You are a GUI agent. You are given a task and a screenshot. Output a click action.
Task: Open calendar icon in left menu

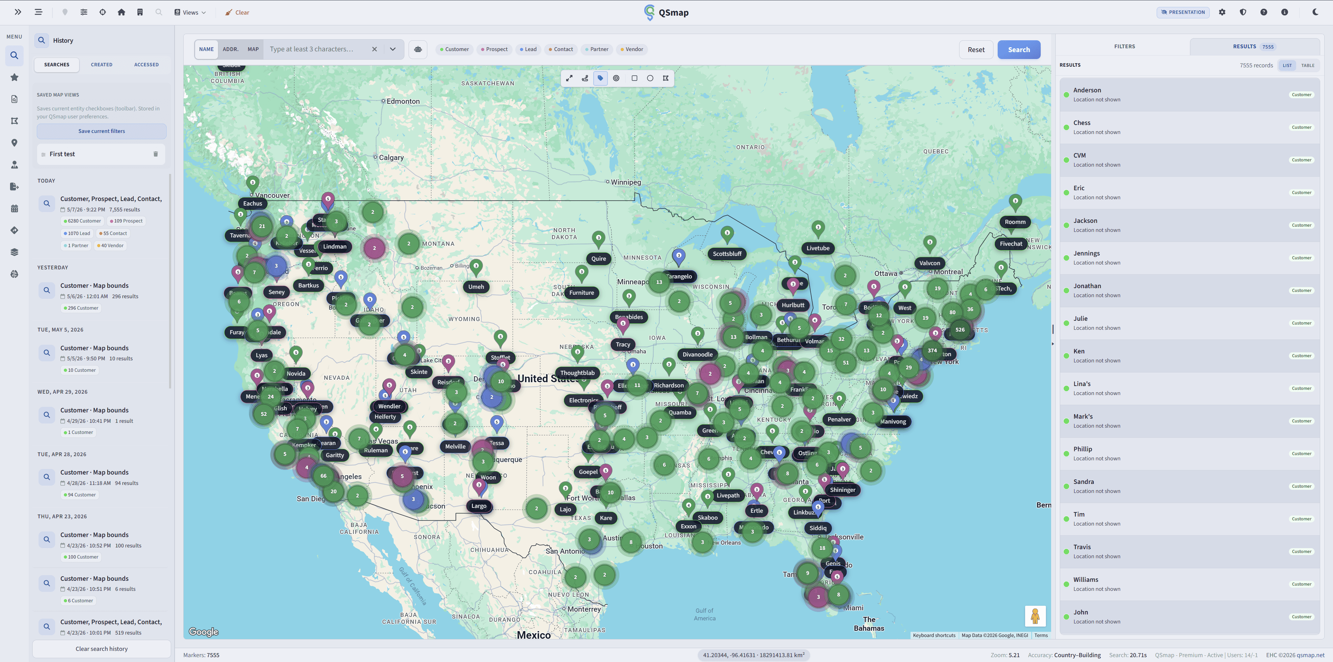15,209
